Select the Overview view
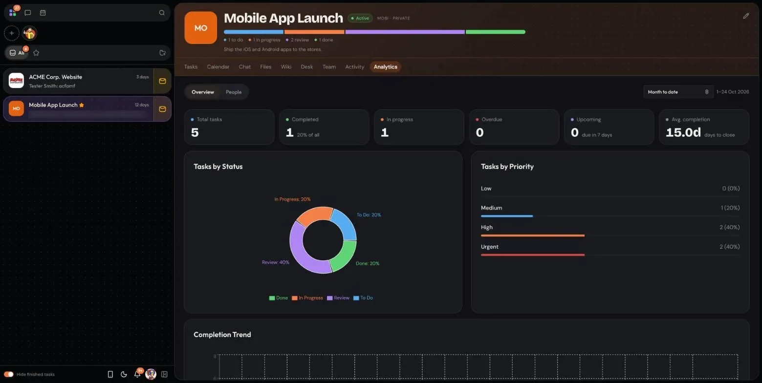 tap(203, 92)
